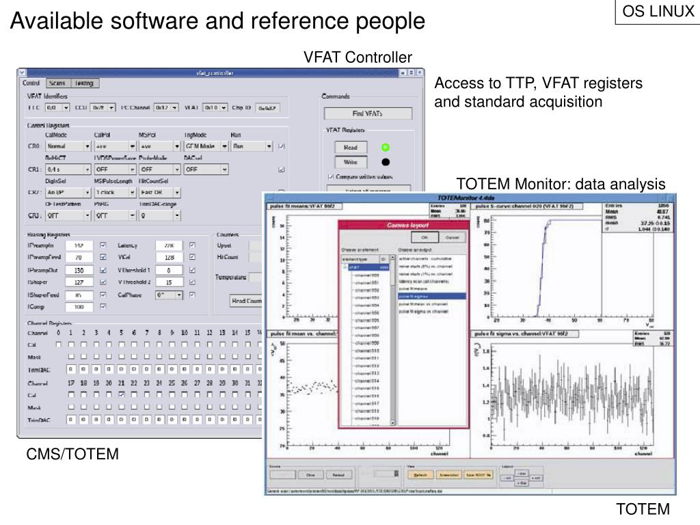The width and height of the screenshot is (700, 525).
Task: Select channel 010 in element tree
Action: [x=367, y=351]
